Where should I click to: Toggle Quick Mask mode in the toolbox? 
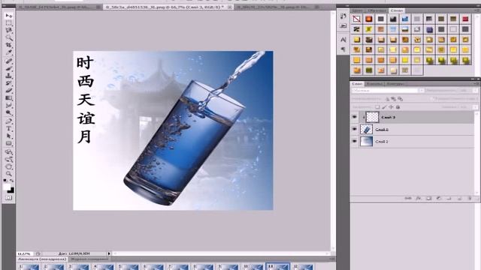click(x=8, y=198)
